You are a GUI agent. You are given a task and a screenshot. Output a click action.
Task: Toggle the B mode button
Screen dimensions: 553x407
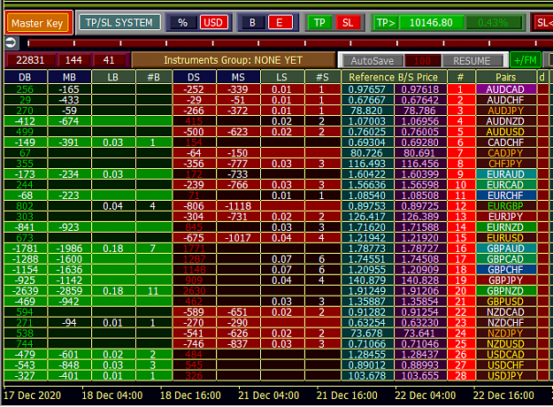tap(252, 23)
